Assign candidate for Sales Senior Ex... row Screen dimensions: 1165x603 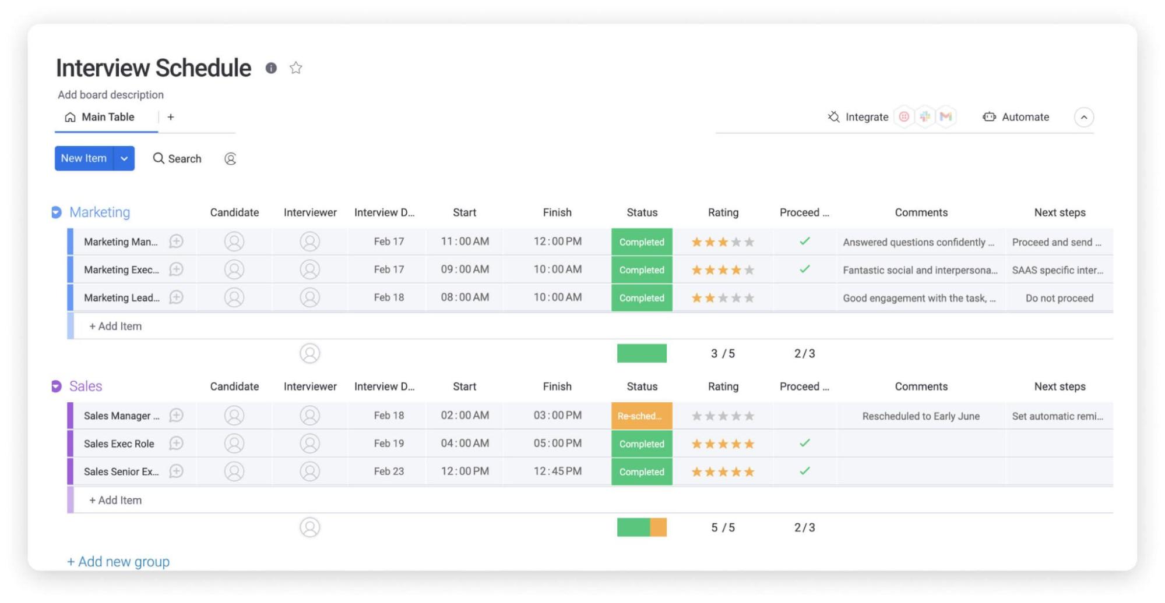(x=234, y=471)
